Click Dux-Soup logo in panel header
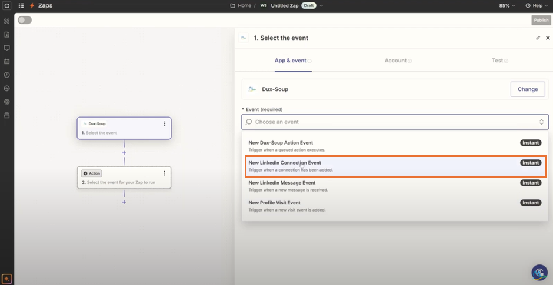 pyautogui.click(x=244, y=38)
